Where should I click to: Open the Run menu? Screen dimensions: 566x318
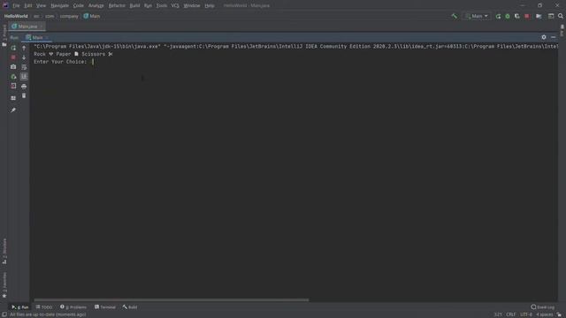point(148,6)
